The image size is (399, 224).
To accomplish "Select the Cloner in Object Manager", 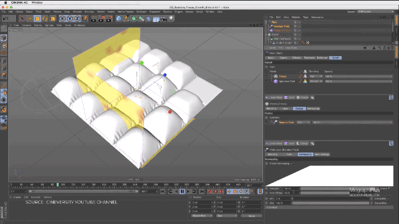I will pos(276,35).
